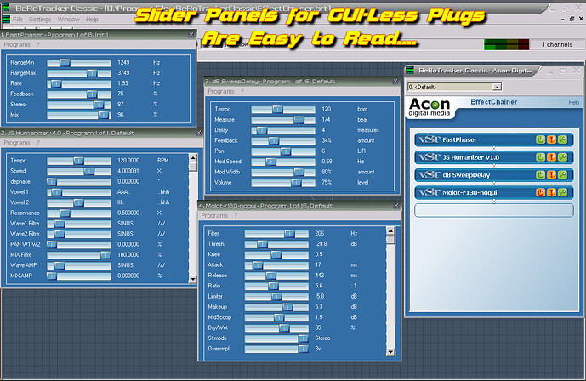Enable the bypassed Molot-r130-nogui power button
Screen dimensions: 586x381
(x=540, y=192)
